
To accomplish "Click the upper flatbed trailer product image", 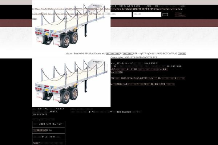I will pyautogui.click(x=71, y=26).
